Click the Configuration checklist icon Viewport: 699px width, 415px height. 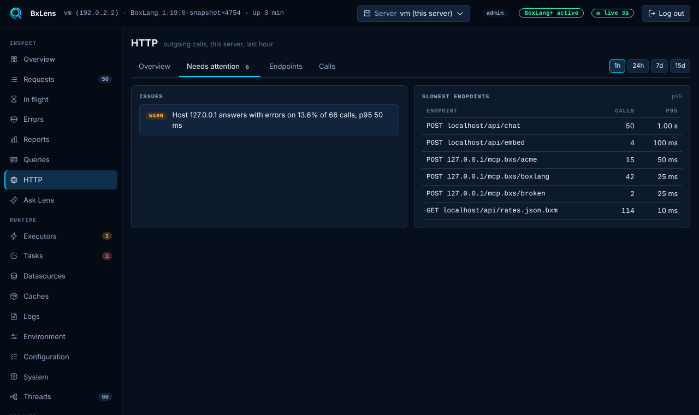(x=14, y=357)
